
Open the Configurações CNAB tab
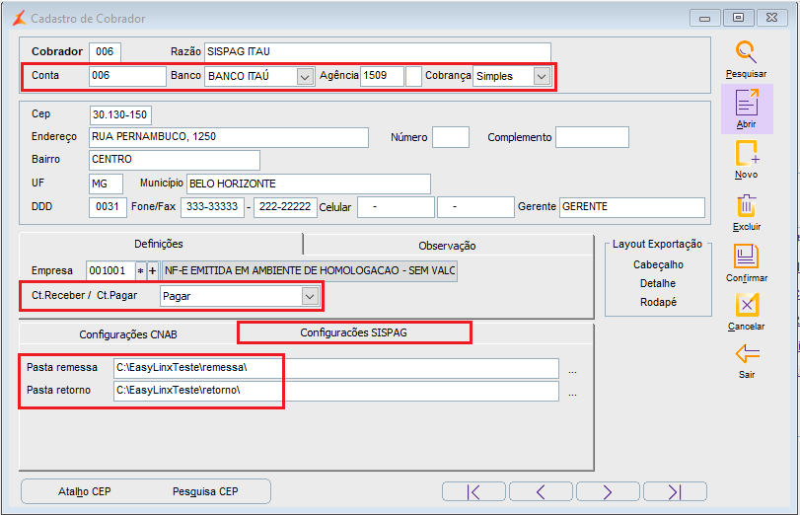(128, 334)
